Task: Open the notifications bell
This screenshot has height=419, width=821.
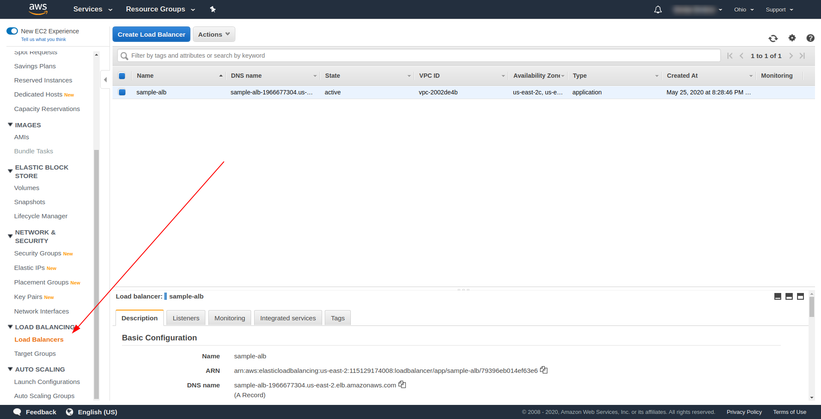Action: click(x=658, y=9)
